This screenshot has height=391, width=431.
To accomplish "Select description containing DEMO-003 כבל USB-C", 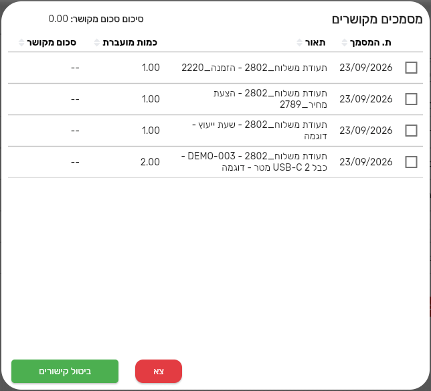I will tap(254, 162).
